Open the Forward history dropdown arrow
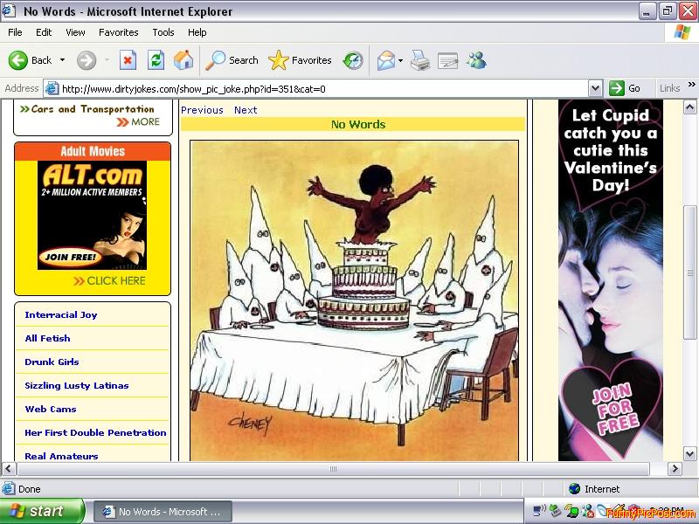 click(107, 59)
